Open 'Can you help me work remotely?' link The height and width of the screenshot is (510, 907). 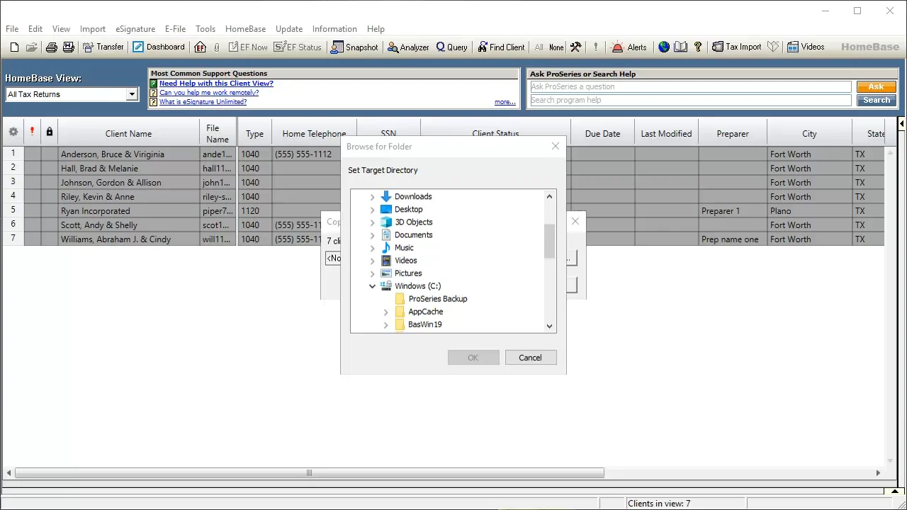click(x=209, y=93)
